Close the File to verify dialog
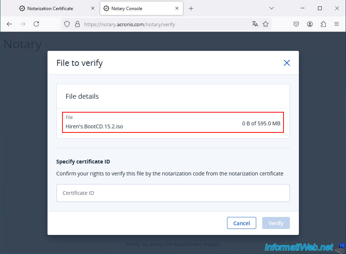 287,63
